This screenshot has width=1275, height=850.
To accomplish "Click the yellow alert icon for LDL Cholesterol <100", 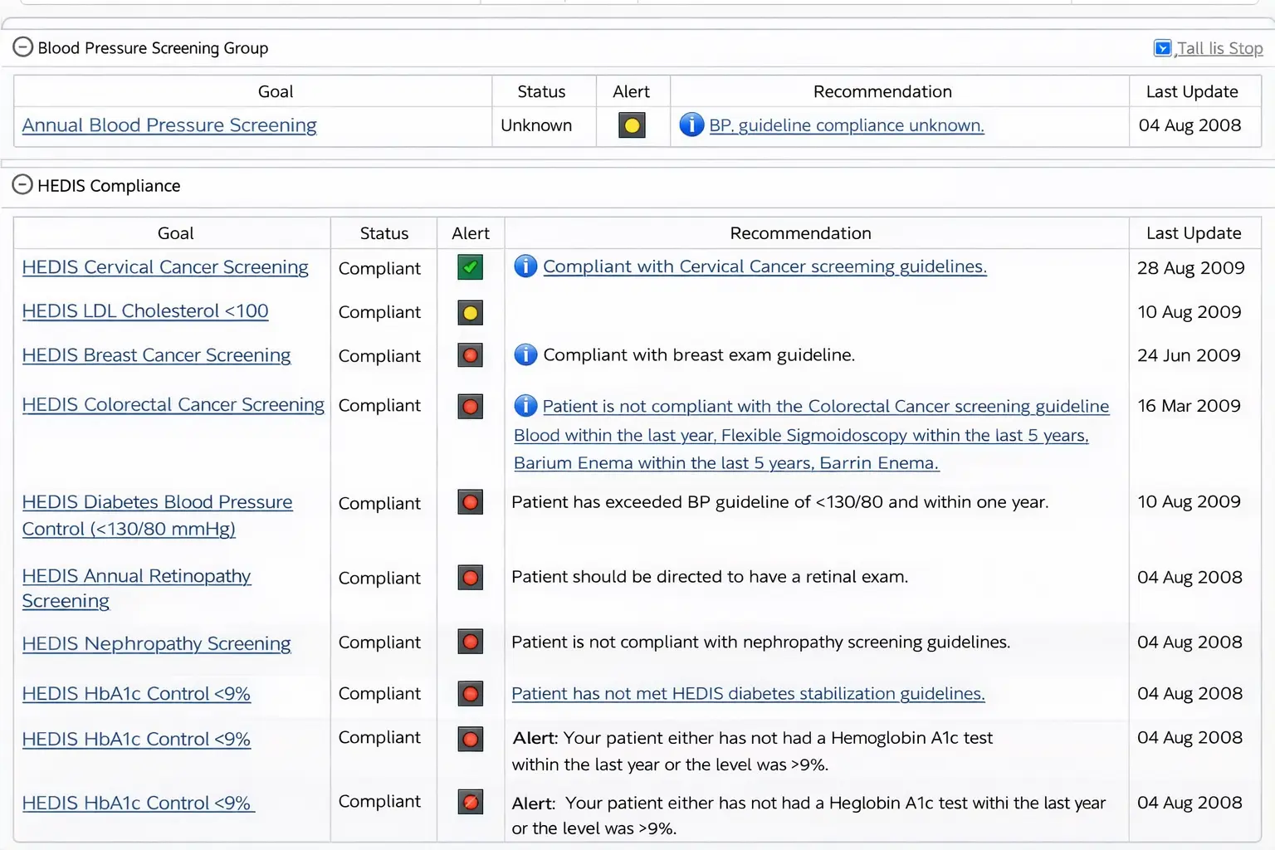I will click(470, 312).
